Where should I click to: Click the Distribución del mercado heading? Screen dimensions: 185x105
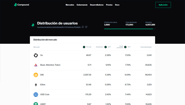click(45, 40)
